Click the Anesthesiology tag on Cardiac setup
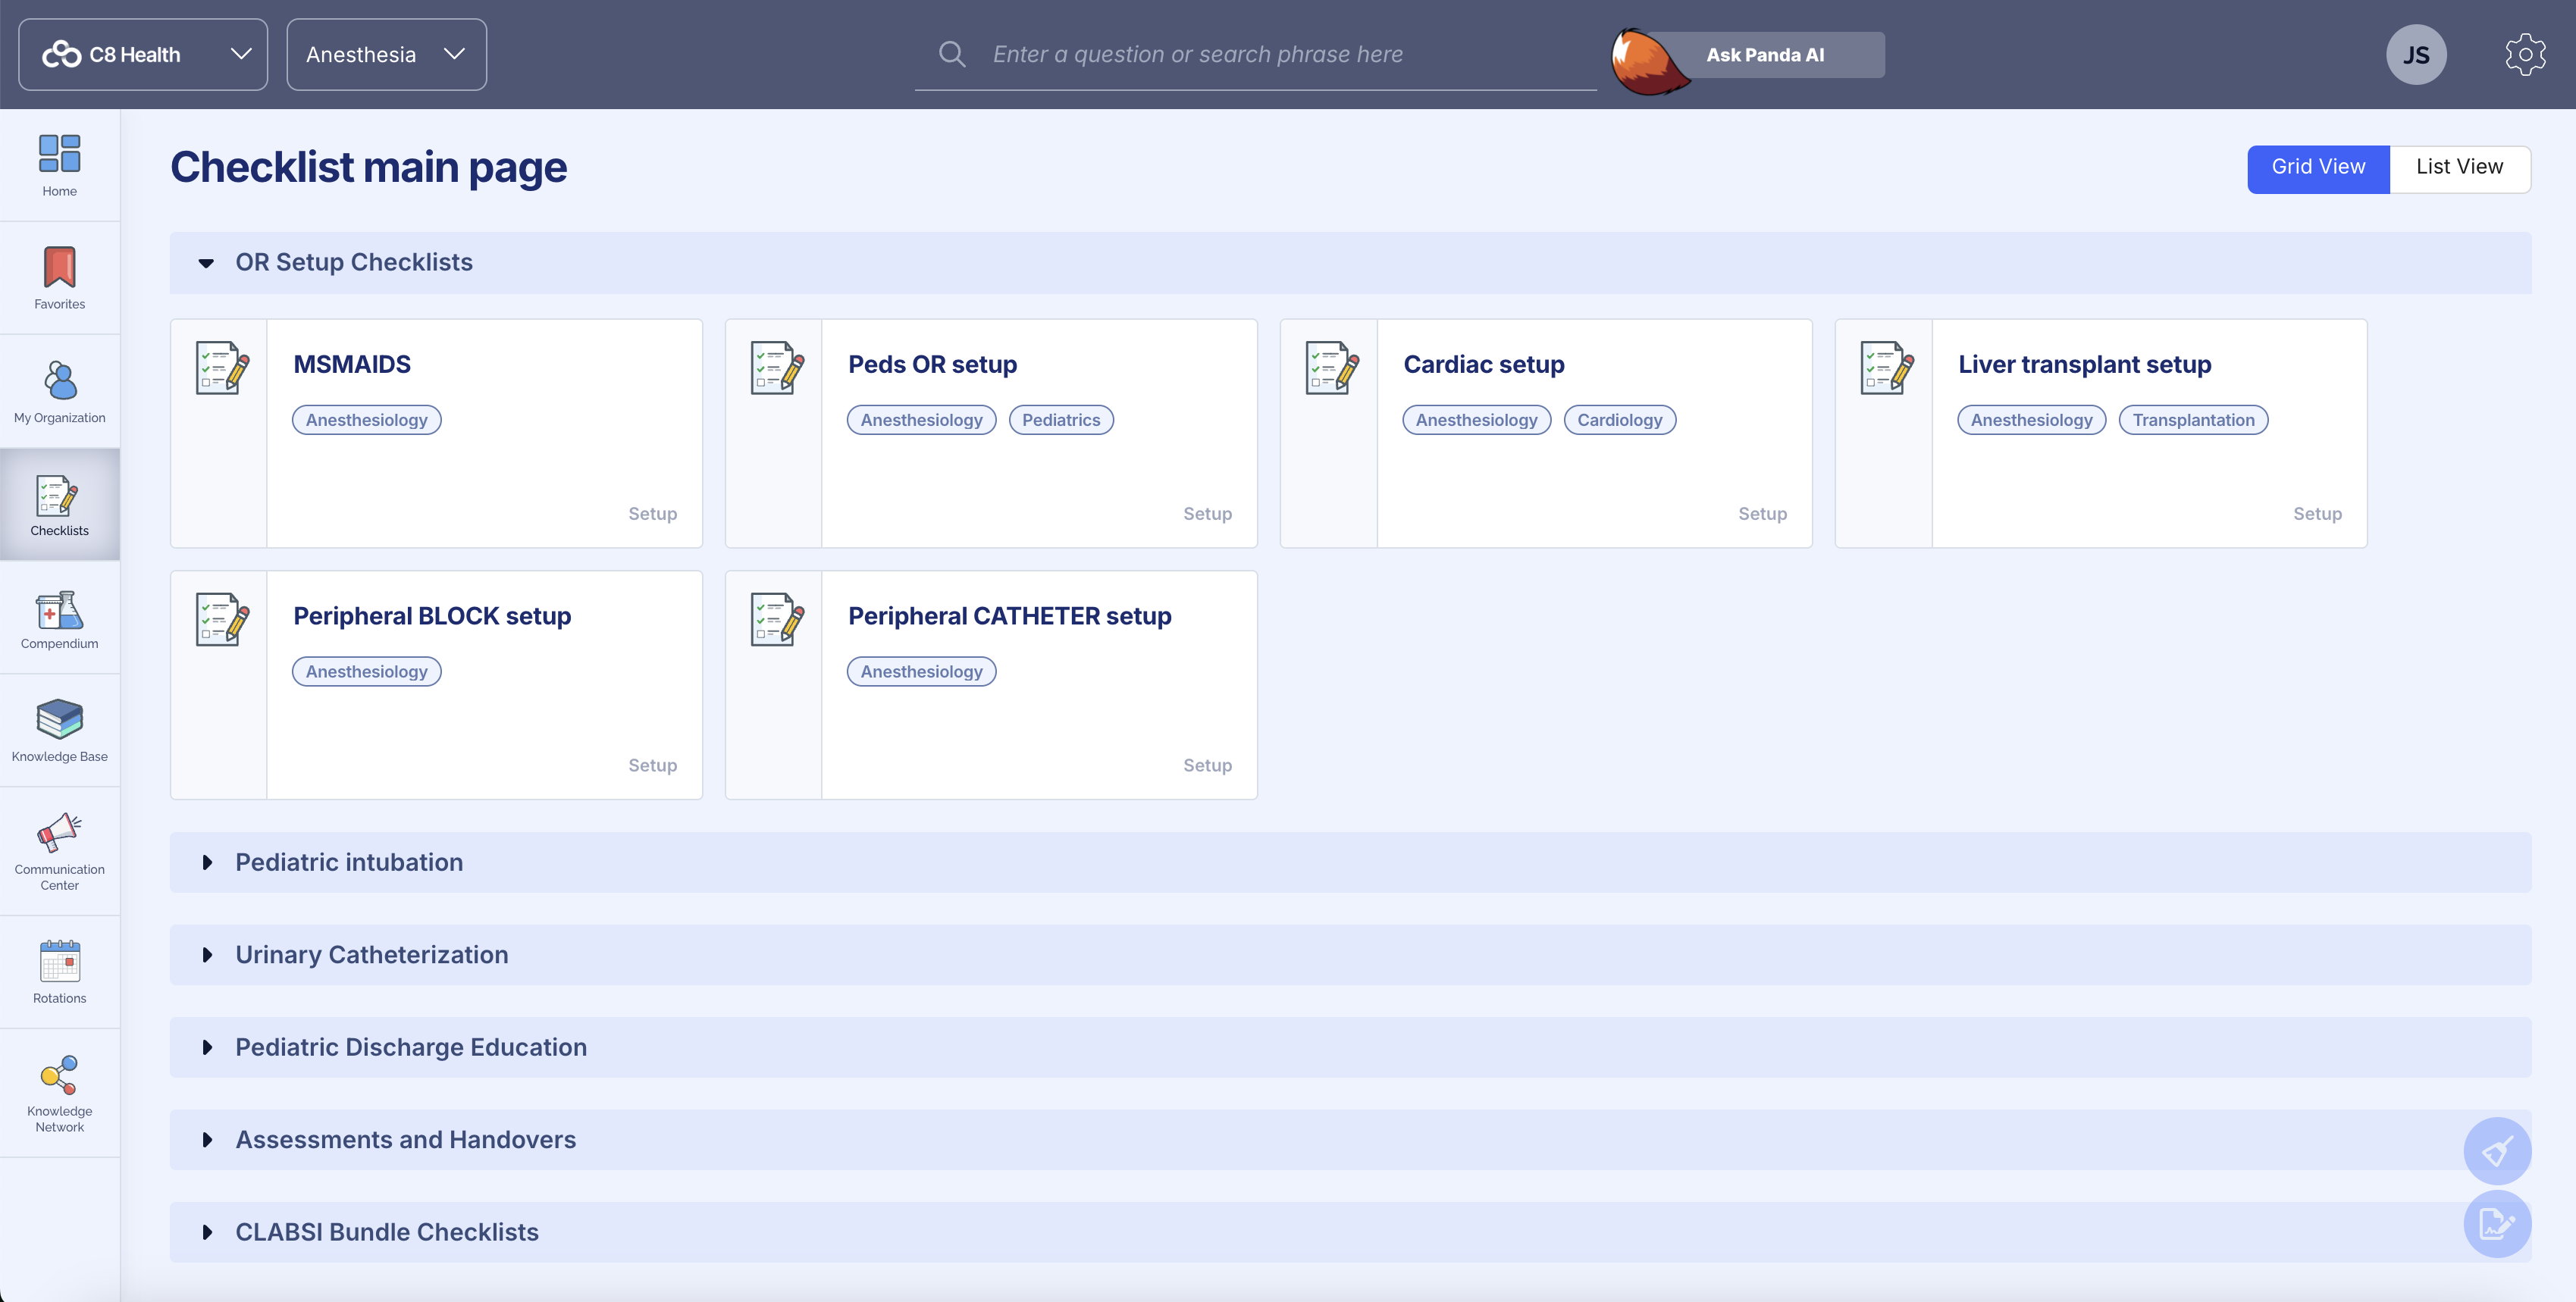The width and height of the screenshot is (2576, 1302). 1476,420
